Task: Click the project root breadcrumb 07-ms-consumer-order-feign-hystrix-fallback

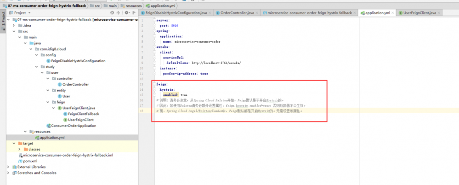Action: point(44,5)
